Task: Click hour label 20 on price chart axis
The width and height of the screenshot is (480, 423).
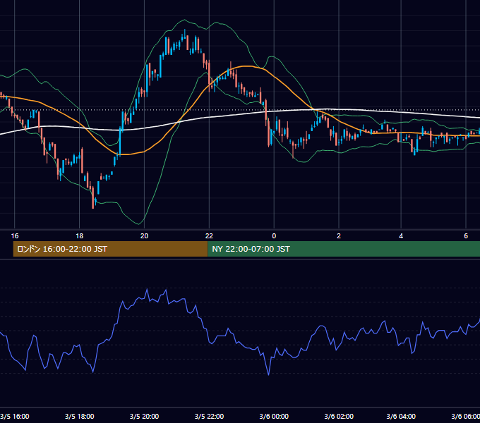Action: tap(144, 236)
